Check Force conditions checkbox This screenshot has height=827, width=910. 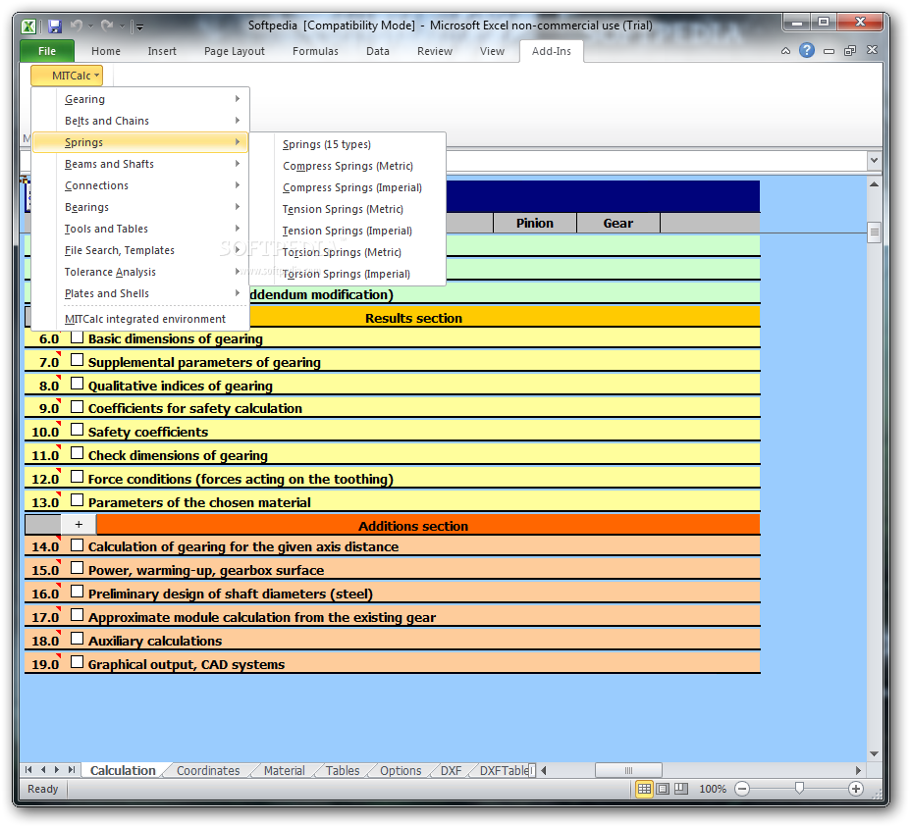click(77, 477)
